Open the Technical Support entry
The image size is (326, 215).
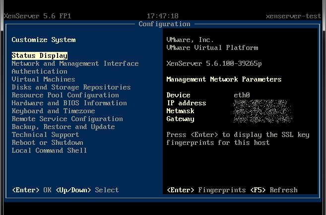tap(45, 134)
